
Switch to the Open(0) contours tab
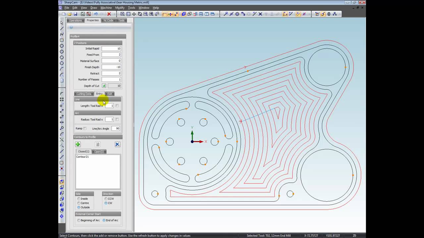click(x=99, y=152)
